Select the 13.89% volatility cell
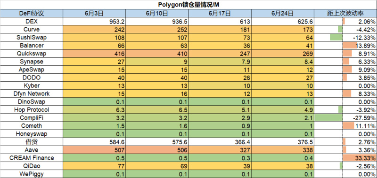Screen dimensions: 377x178 click(346, 46)
